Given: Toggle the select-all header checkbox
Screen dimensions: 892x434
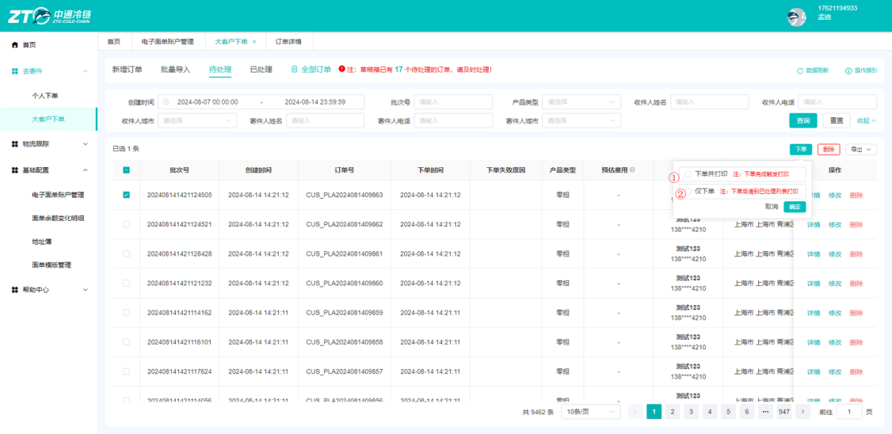Looking at the screenshot, I should 126,170.
